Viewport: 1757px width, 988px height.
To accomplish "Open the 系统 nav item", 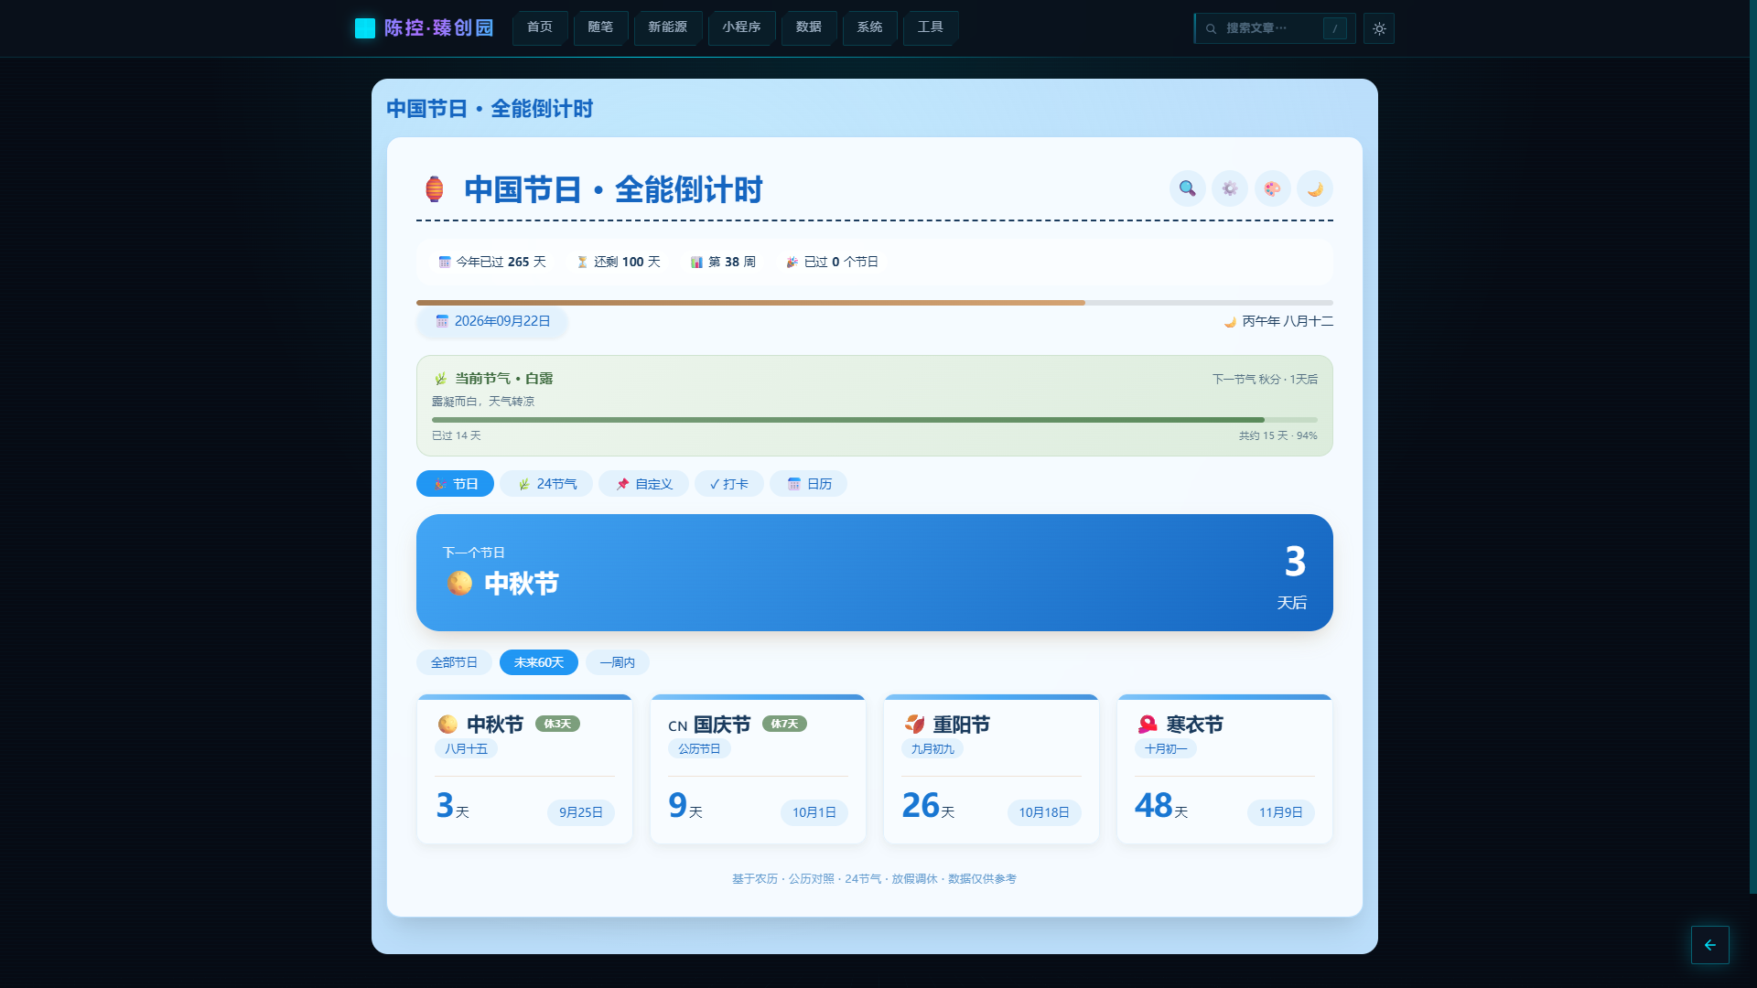I will (x=869, y=27).
